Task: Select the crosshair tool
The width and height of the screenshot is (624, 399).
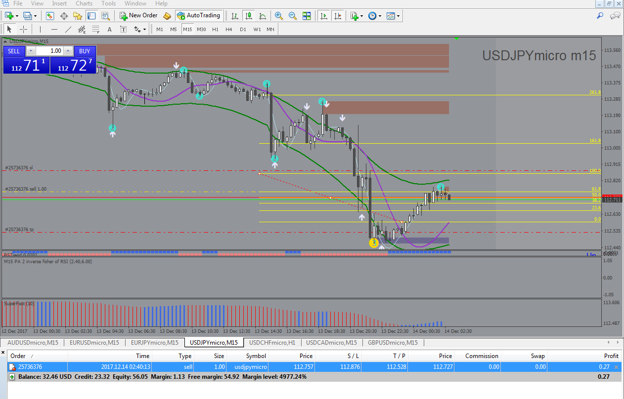Action: [x=23, y=29]
